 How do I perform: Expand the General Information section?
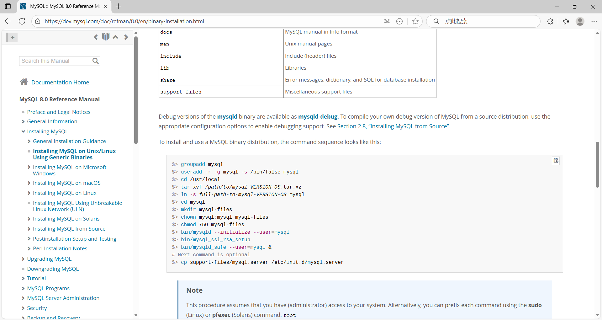(23, 122)
